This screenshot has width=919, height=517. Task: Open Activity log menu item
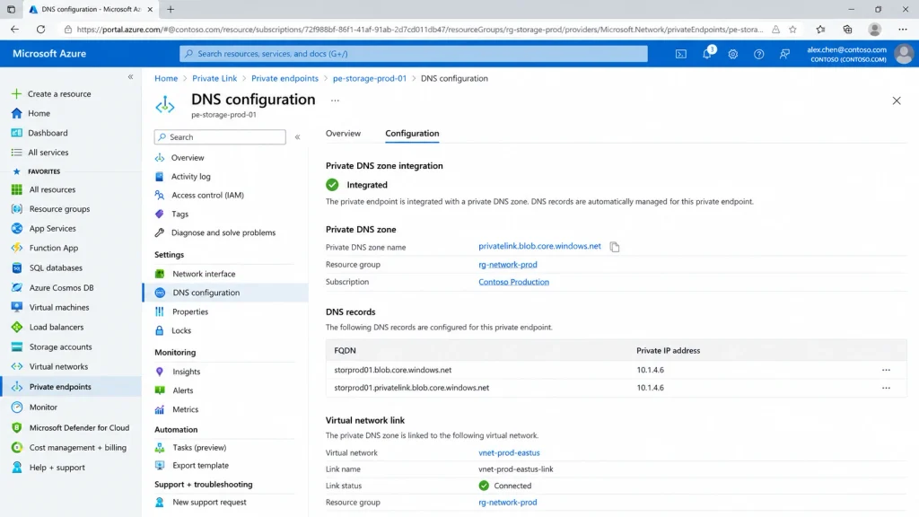click(x=190, y=177)
